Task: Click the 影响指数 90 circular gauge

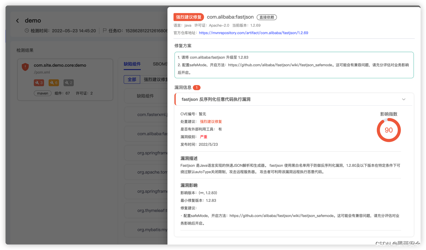Action: click(x=389, y=130)
